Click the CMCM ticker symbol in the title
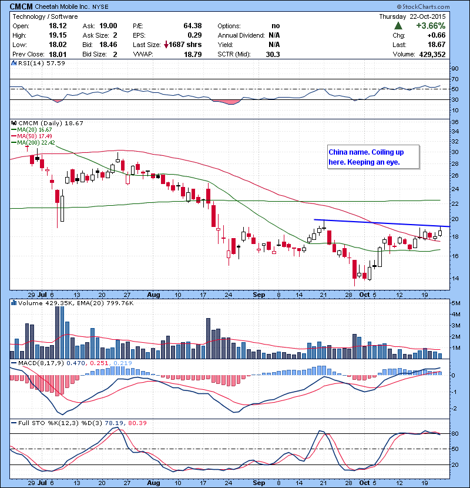This screenshot has height=488, width=470. (21, 6)
